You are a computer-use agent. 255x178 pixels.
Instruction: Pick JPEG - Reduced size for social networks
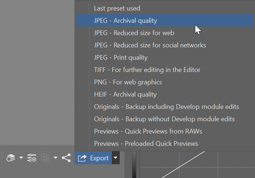tap(165, 45)
